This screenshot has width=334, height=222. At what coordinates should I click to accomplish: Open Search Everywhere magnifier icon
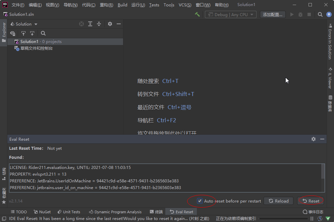[x=320, y=14]
